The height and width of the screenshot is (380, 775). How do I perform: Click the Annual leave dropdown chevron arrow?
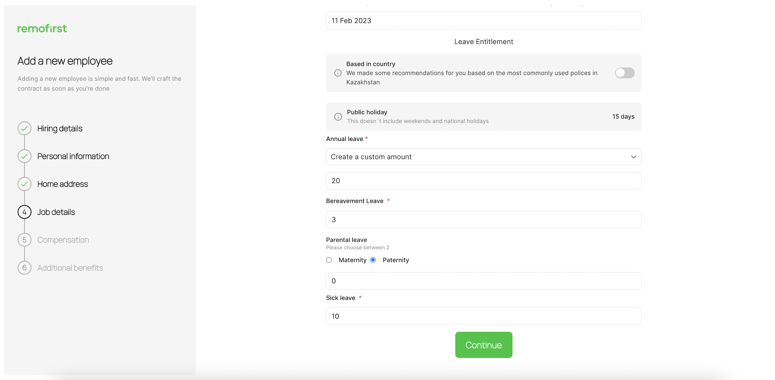(633, 157)
